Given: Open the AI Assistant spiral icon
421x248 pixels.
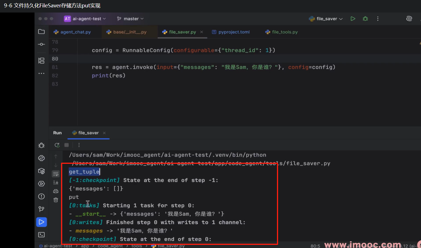Looking at the screenshot, I should 409,19.
